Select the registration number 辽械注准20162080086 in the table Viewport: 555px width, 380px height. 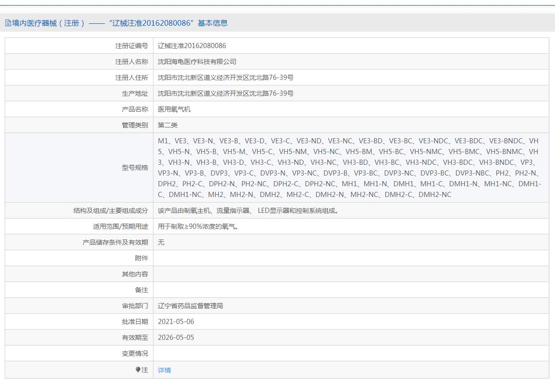[x=192, y=46]
